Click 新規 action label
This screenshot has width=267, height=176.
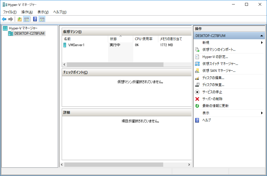click(206, 43)
